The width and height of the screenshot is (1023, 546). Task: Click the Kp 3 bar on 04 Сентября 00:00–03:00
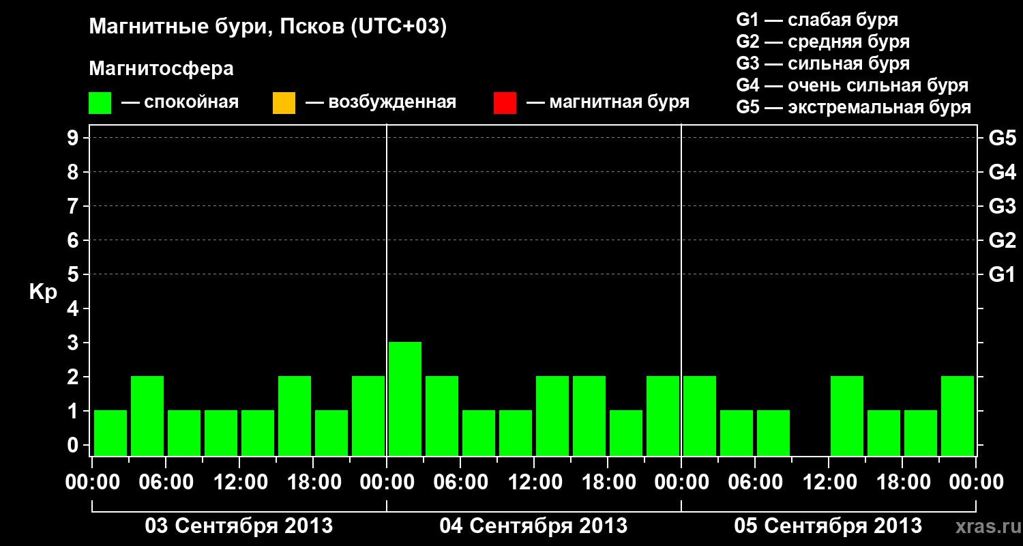point(405,399)
